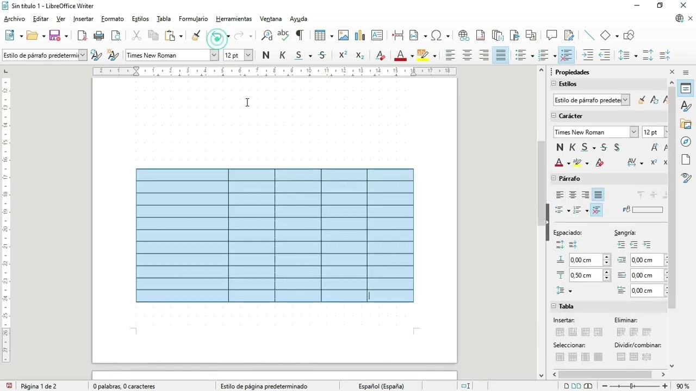The width and height of the screenshot is (696, 391).
Task: Click the Clone Formatting paintbrush icon
Action: pos(196,36)
